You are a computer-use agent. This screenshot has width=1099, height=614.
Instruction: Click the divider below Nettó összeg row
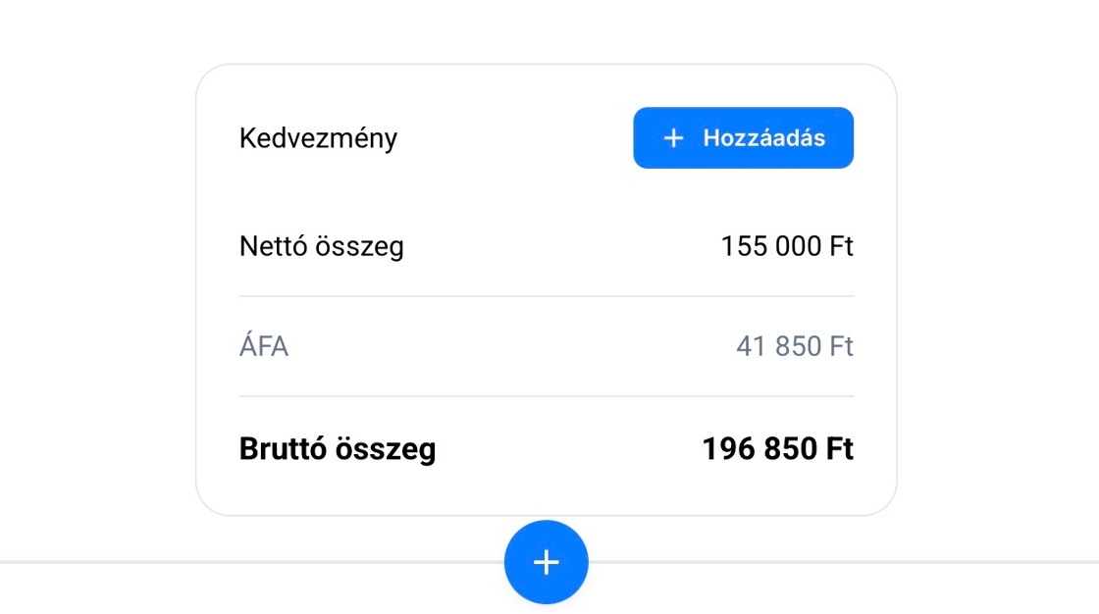coord(546,296)
